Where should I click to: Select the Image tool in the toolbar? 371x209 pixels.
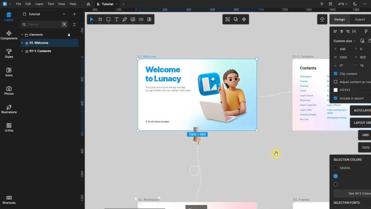[133, 19]
